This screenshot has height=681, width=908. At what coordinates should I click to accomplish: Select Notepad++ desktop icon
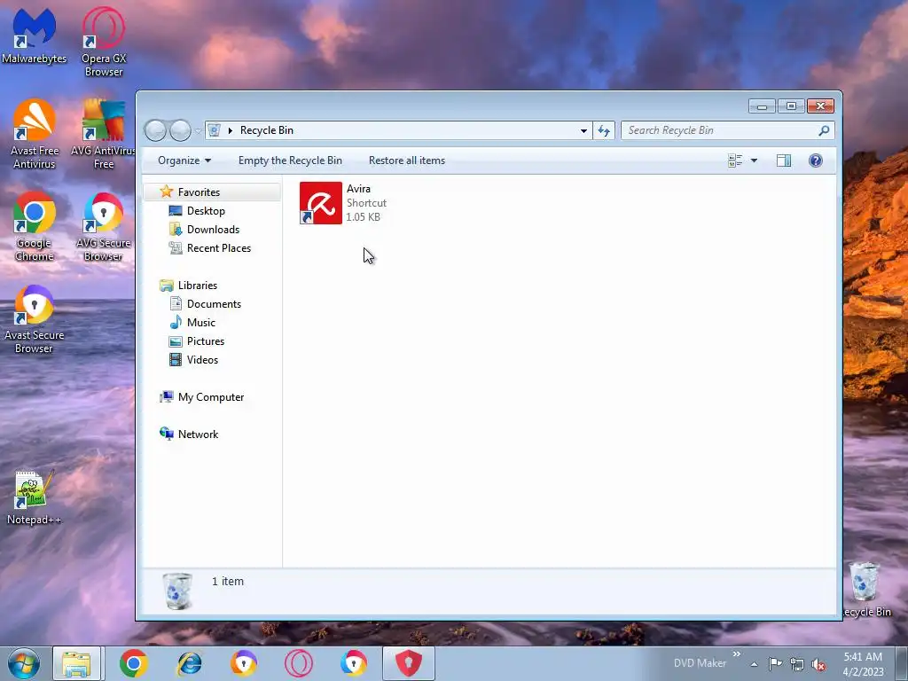(35, 498)
